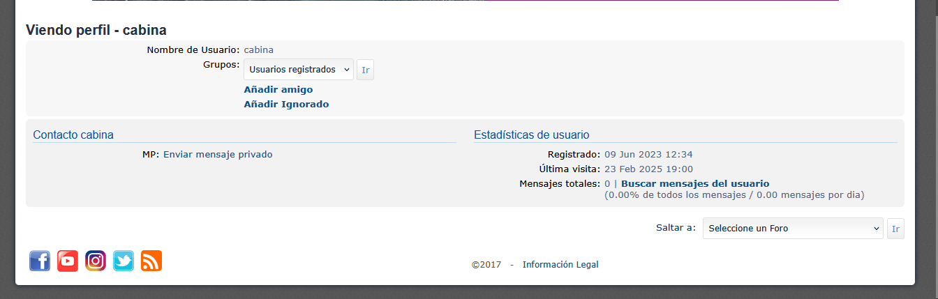The image size is (938, 299).
Task: Click the Viendo perfil - cabina heading
Action: point(96,30)
